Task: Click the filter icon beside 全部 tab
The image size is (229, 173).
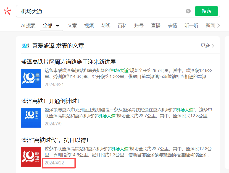Action: (x=57, y=25)
